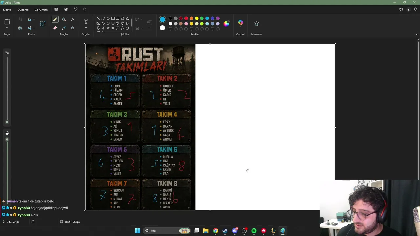Click the Crop tool icon
Screen dimensions: 420x236
pos(20,20)
